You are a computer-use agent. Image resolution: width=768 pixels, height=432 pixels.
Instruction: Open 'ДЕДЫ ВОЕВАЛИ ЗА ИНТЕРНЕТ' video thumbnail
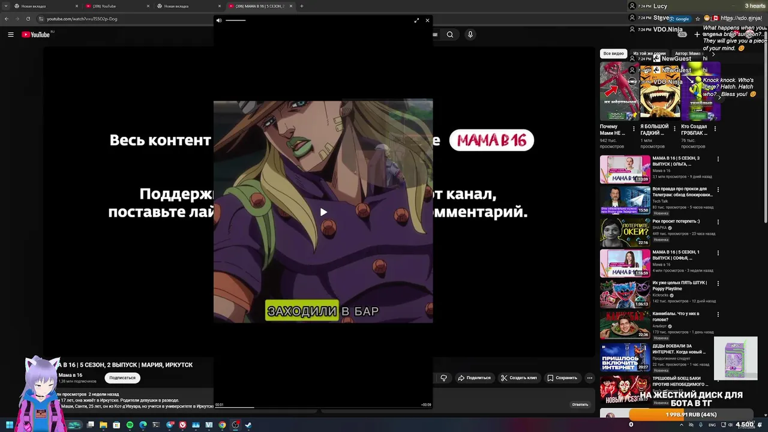click(x=625, y=357)
